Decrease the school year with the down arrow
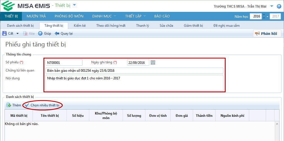284x141 pixels. 264,18
